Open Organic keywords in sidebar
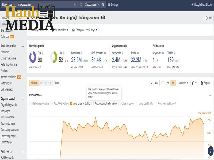The height and width of the screenshot is (160, 214). click(9, 105)
